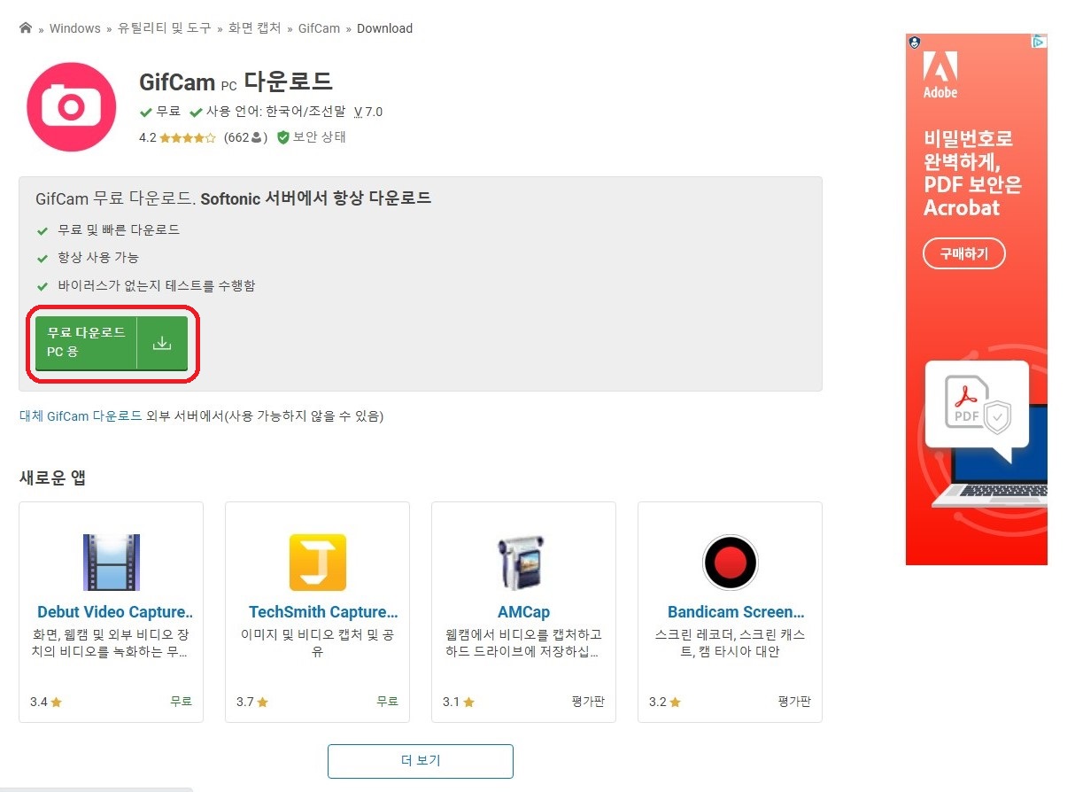
Task: Open the 보안 상태 security status text
Action: 320,137
